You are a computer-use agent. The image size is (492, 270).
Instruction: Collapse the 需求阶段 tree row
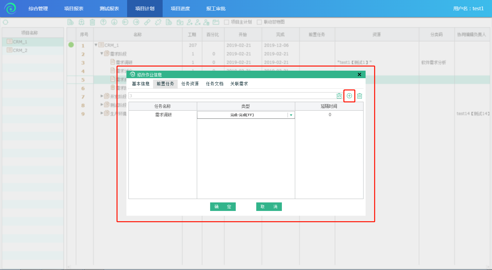(102, 54)
